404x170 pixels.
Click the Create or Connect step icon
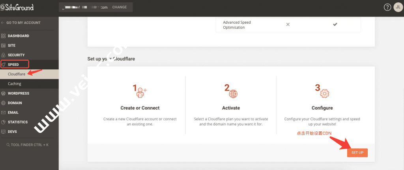[x=140, y=92]
